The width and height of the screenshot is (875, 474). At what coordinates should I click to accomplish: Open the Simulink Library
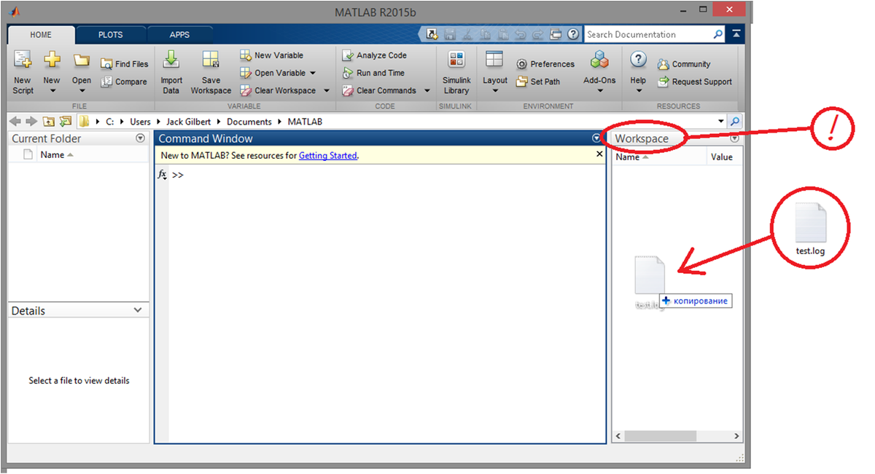456,72
